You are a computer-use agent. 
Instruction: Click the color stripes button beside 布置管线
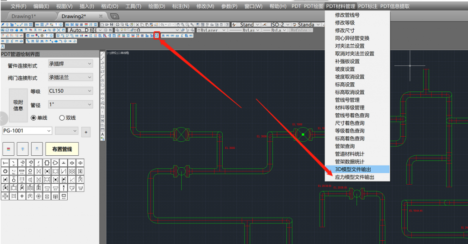pos(8,149)
